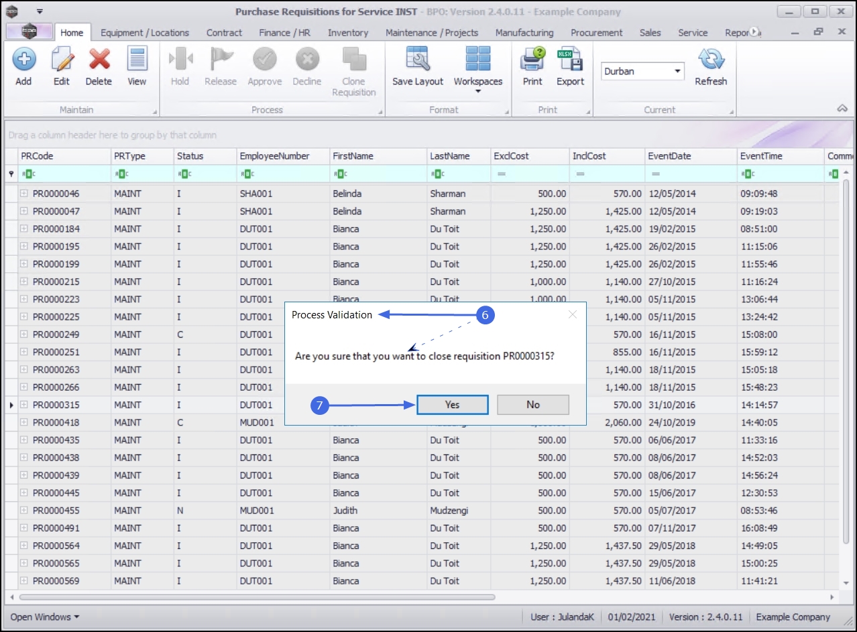Confirm closing requisition with Yes
The height and width of the screenshot is (632, 857).
click(452, 405)
